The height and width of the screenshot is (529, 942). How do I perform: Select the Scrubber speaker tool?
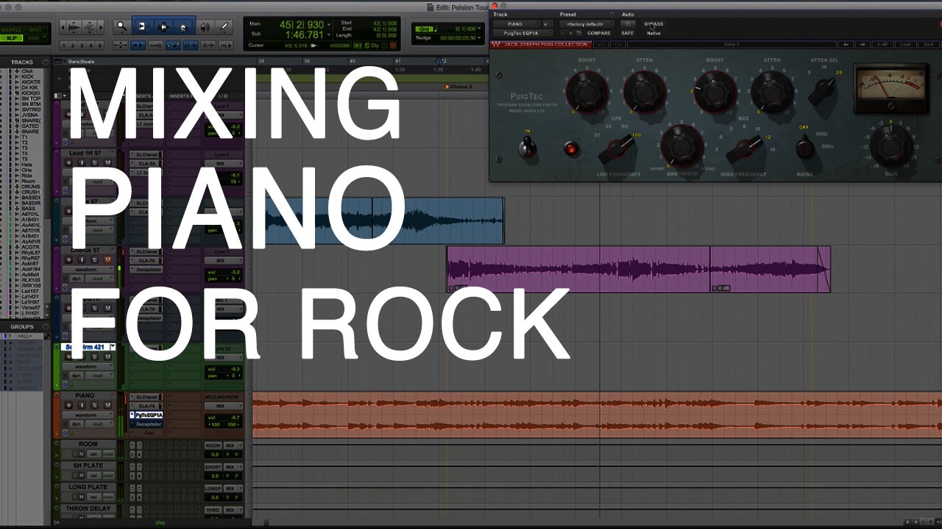pos(205,27)
